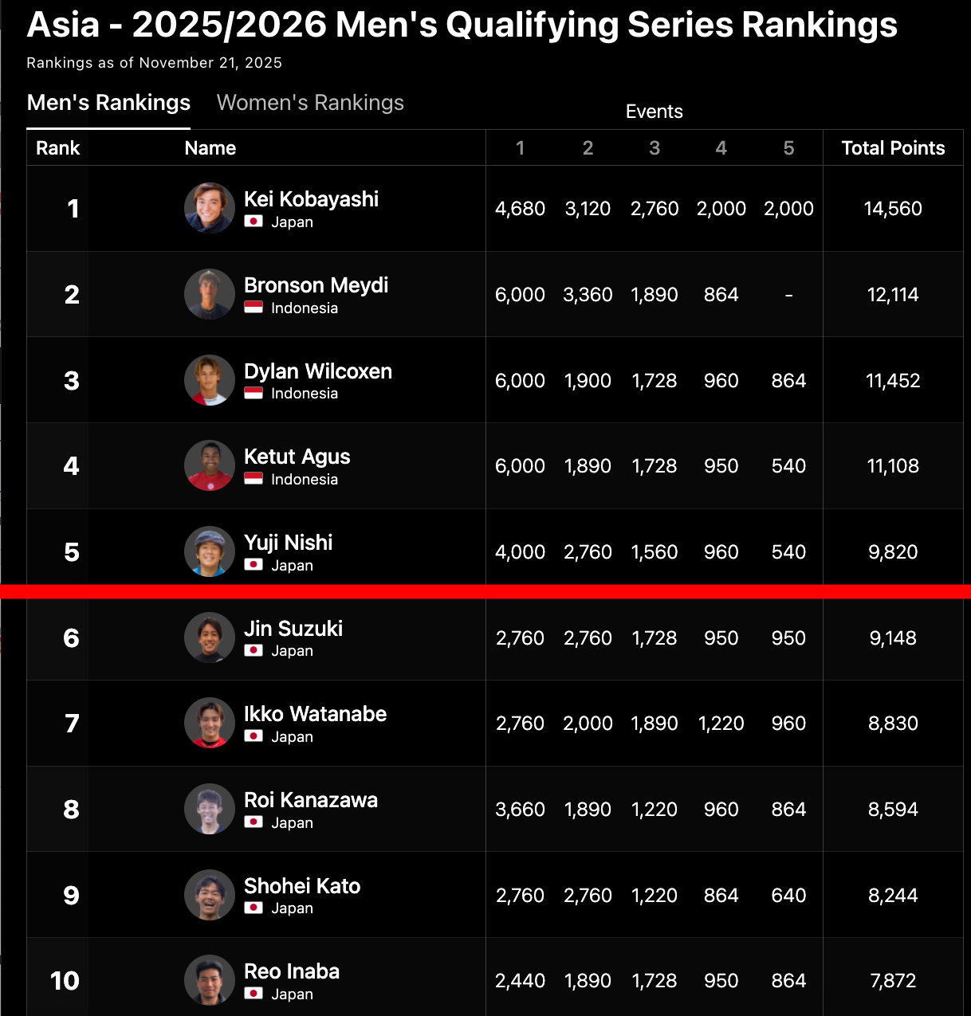Click the Reo Inaba name
The image size is (971, 1016).
click(x=292, y=971)
